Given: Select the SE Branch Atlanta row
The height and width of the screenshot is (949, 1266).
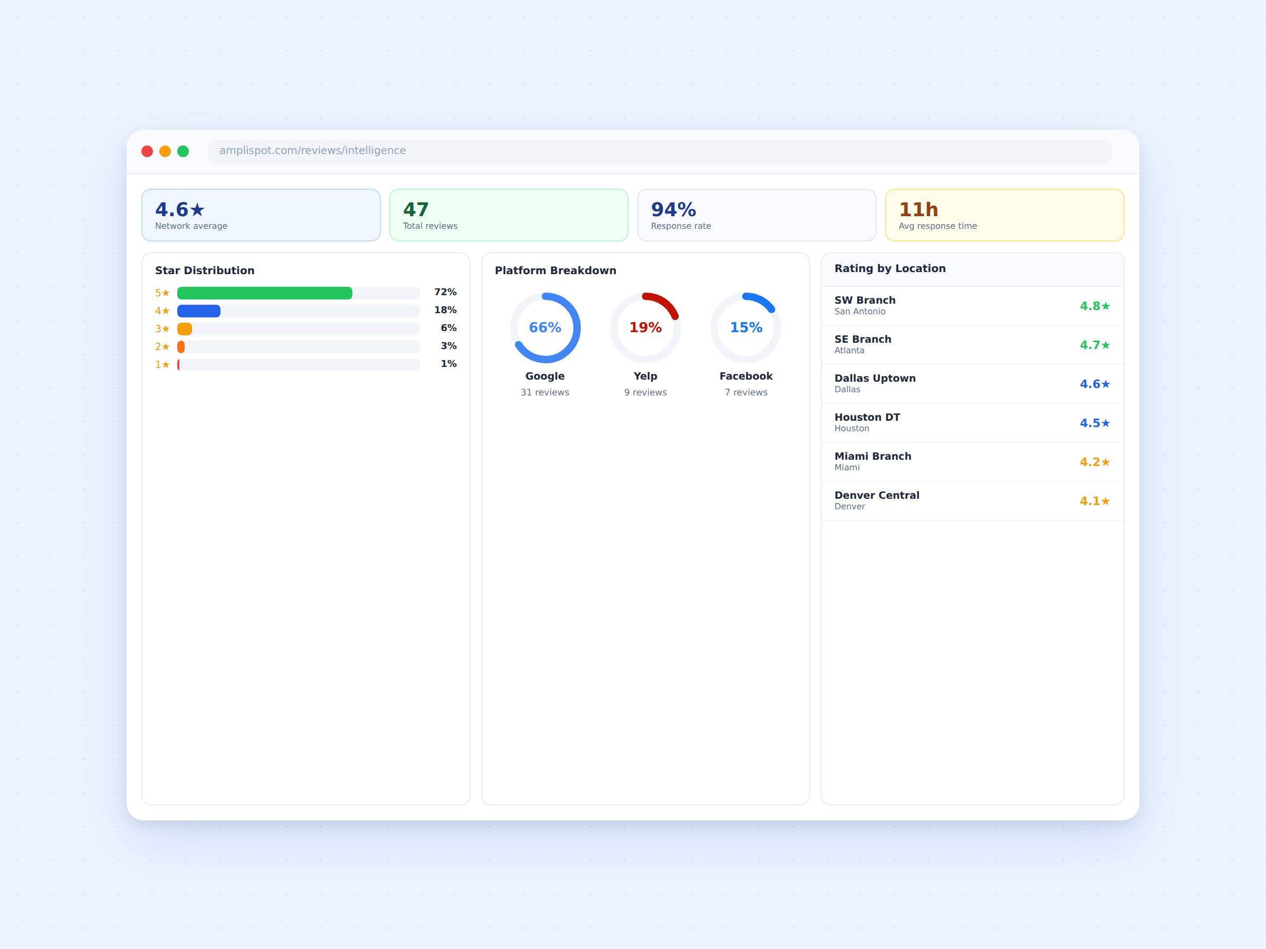Looking at the screenshot, I should tap(972, 345).
